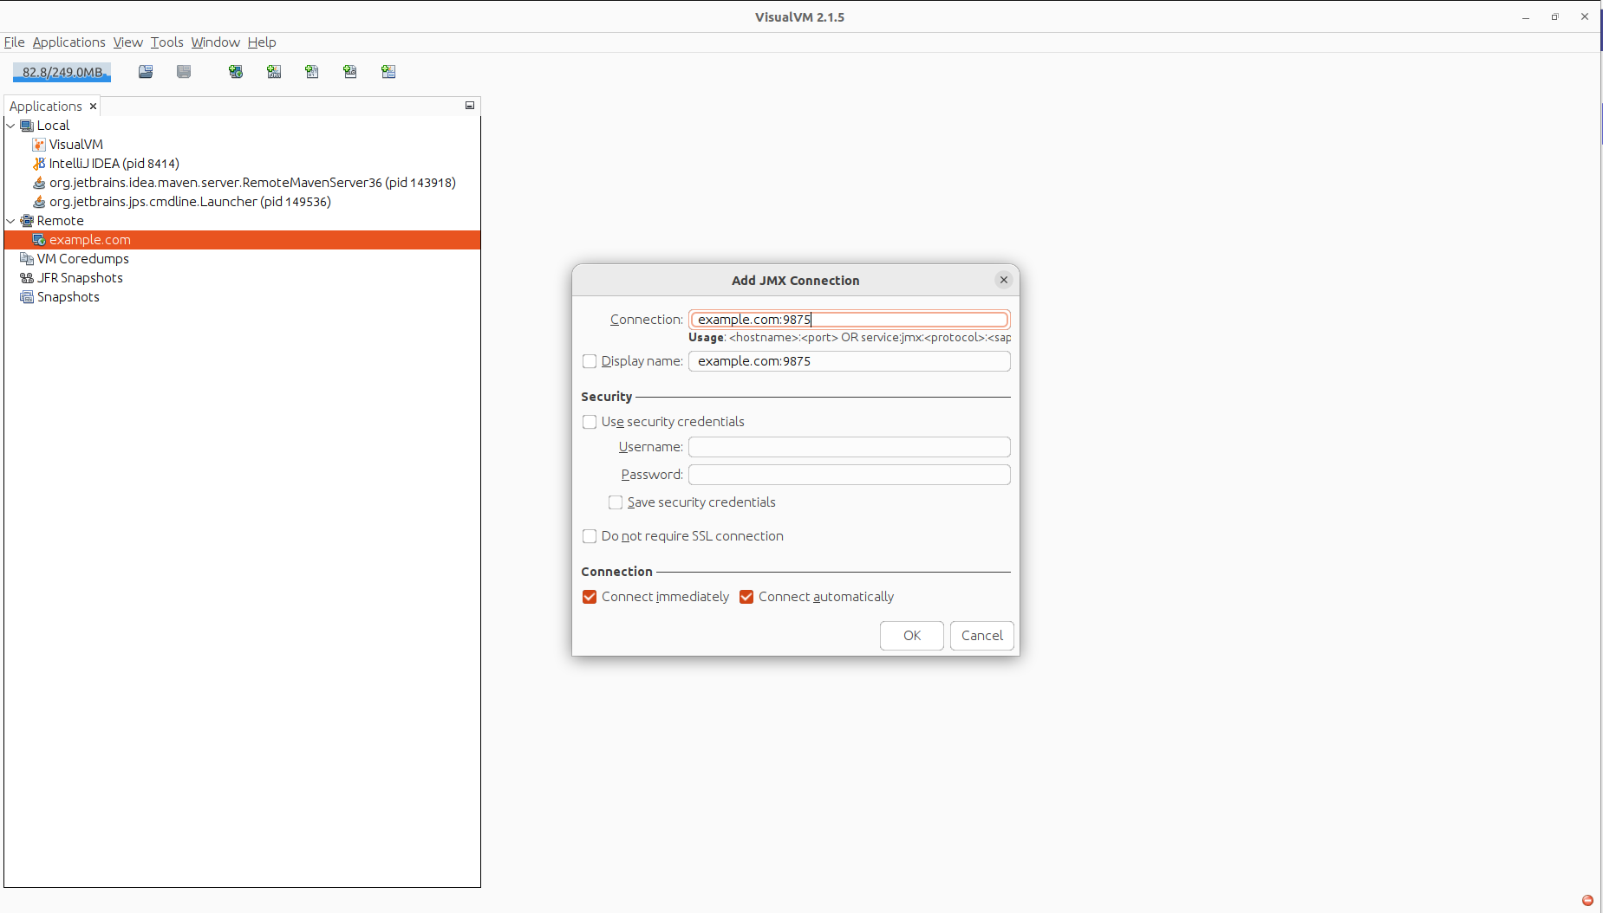Click the Security section heading
Image resolution: width=1603 pixels, height=913 pixels.
tap(606, 397)
